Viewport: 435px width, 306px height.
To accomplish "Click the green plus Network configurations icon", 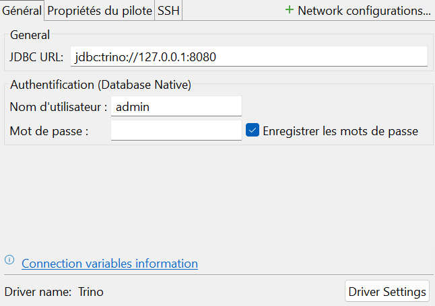I will 290,10.
